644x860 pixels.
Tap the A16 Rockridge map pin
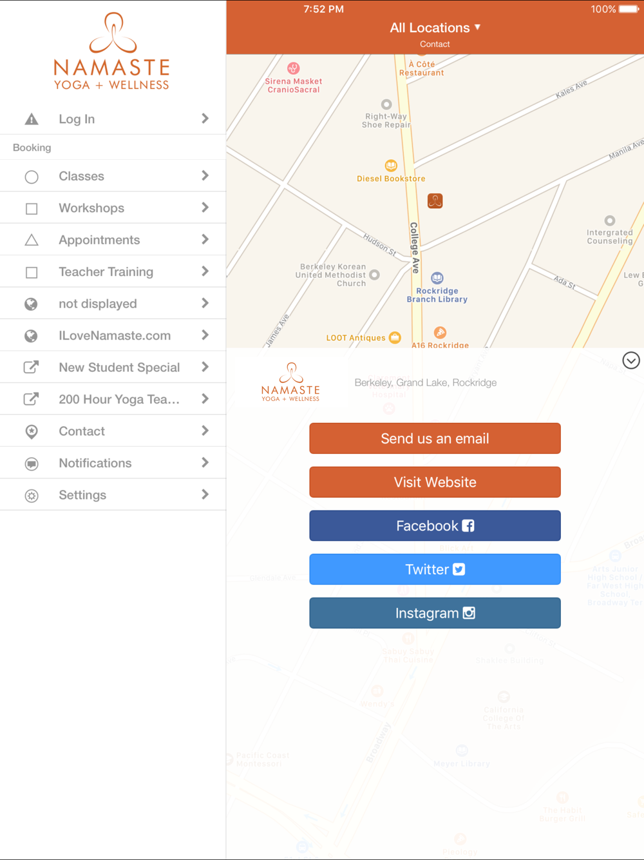coord(440,333)
